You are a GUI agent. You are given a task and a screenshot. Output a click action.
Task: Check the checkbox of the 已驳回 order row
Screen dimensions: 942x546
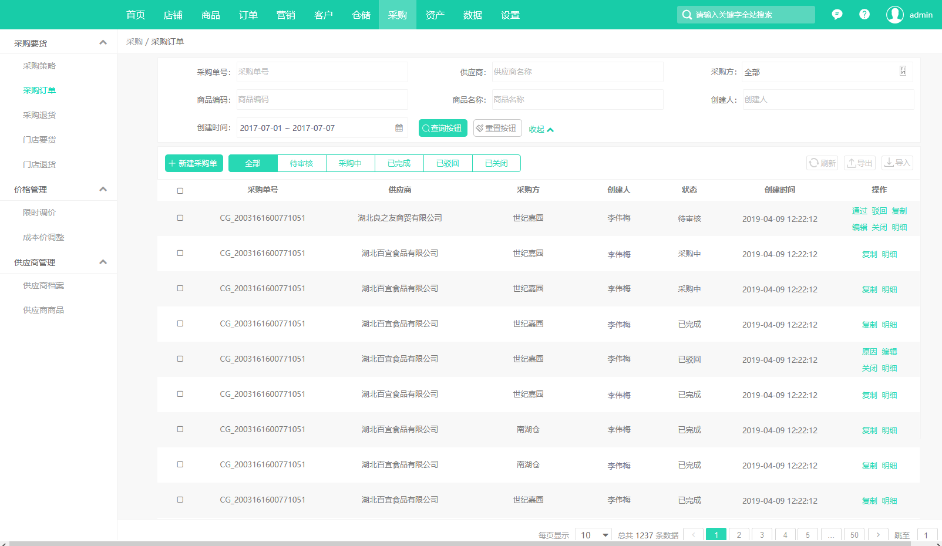(x=180, y=359)
